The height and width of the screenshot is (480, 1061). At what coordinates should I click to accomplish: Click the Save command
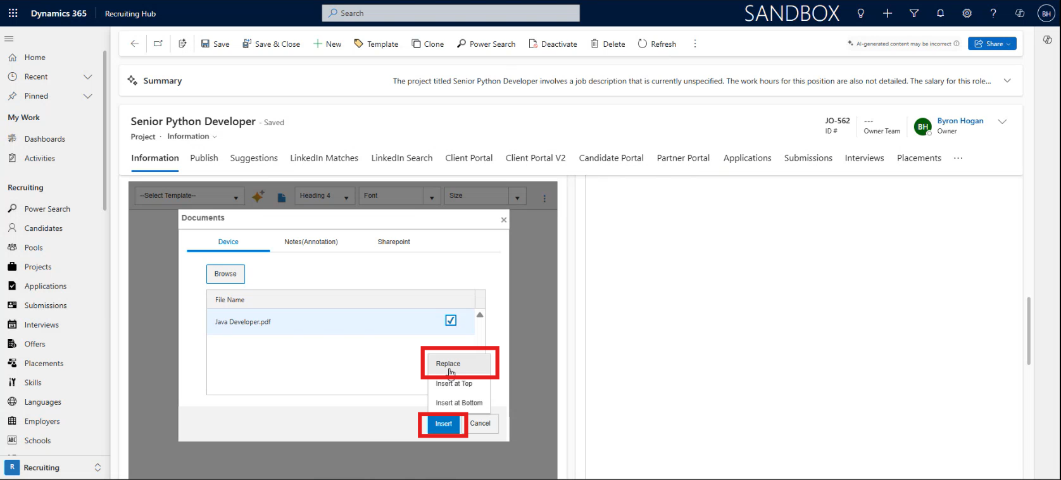point(215,44)
